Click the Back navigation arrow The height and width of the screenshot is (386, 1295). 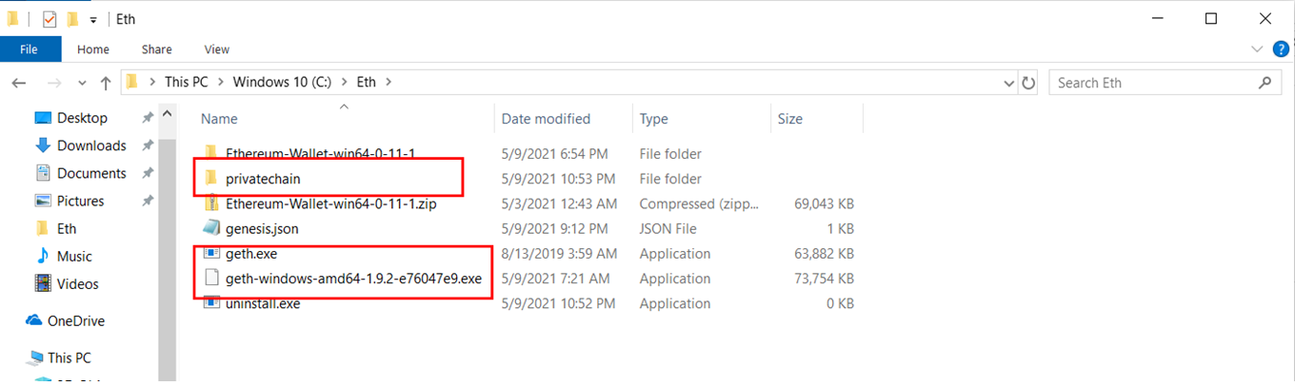(x=18, y=83)
